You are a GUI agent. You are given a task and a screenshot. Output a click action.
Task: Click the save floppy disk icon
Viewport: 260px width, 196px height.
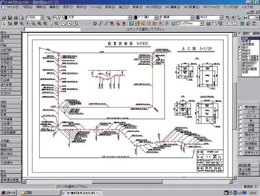(x=10, y=18)
